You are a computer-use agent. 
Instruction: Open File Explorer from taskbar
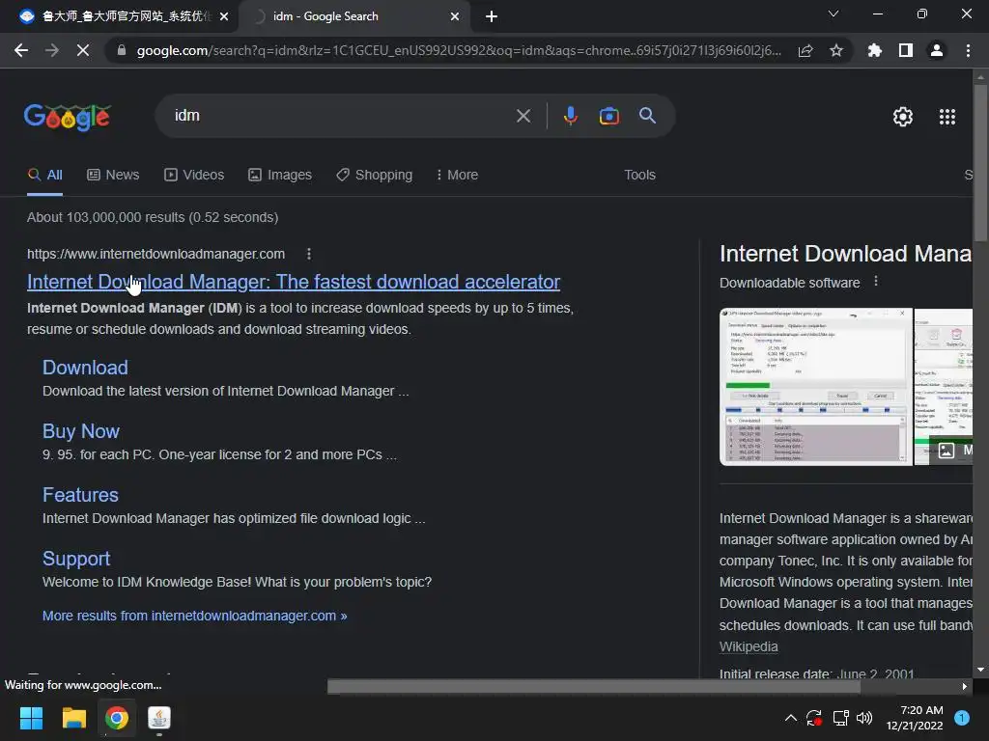coord(73,718)
